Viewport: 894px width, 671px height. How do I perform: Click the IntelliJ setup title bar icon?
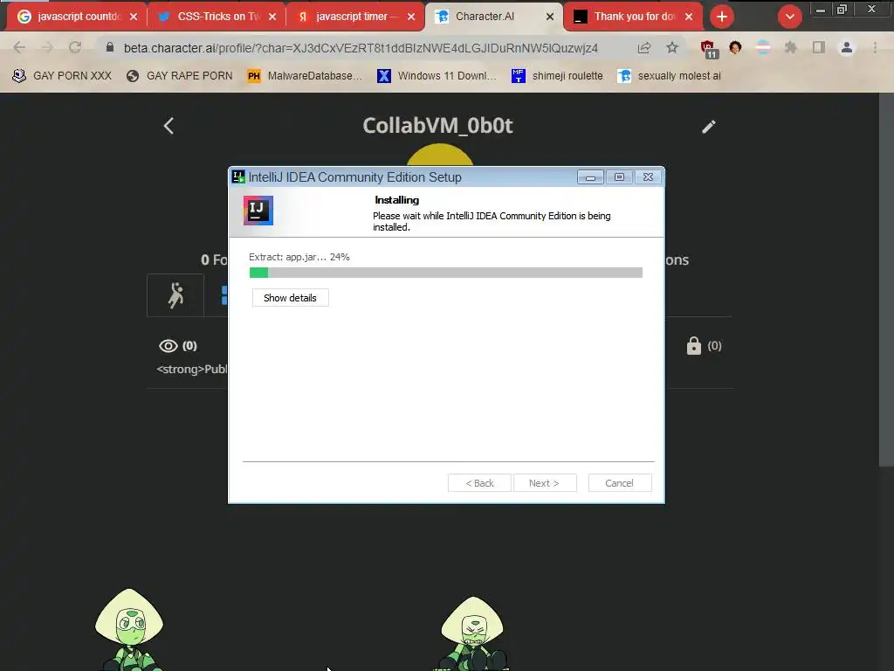(238, 176)
